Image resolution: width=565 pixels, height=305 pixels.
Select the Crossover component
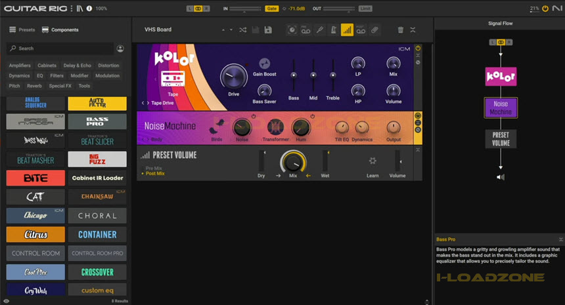[x=97, y=272]
